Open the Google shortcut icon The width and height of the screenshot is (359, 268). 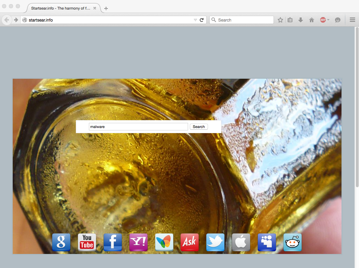click(x=61, y=242)
